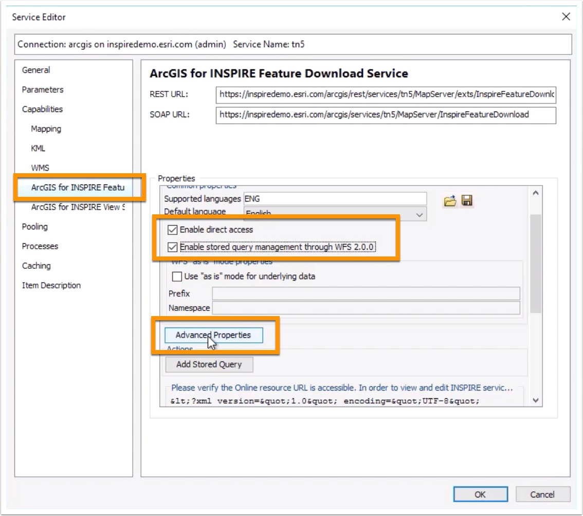Image resolution: width=583 pixels, height=516 pixels.
Task: Click the properties panel scrollbar thumb
Action: (x=535, y=264)
